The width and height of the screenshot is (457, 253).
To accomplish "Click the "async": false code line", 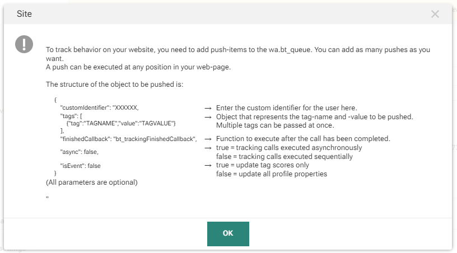I will 80,152.
